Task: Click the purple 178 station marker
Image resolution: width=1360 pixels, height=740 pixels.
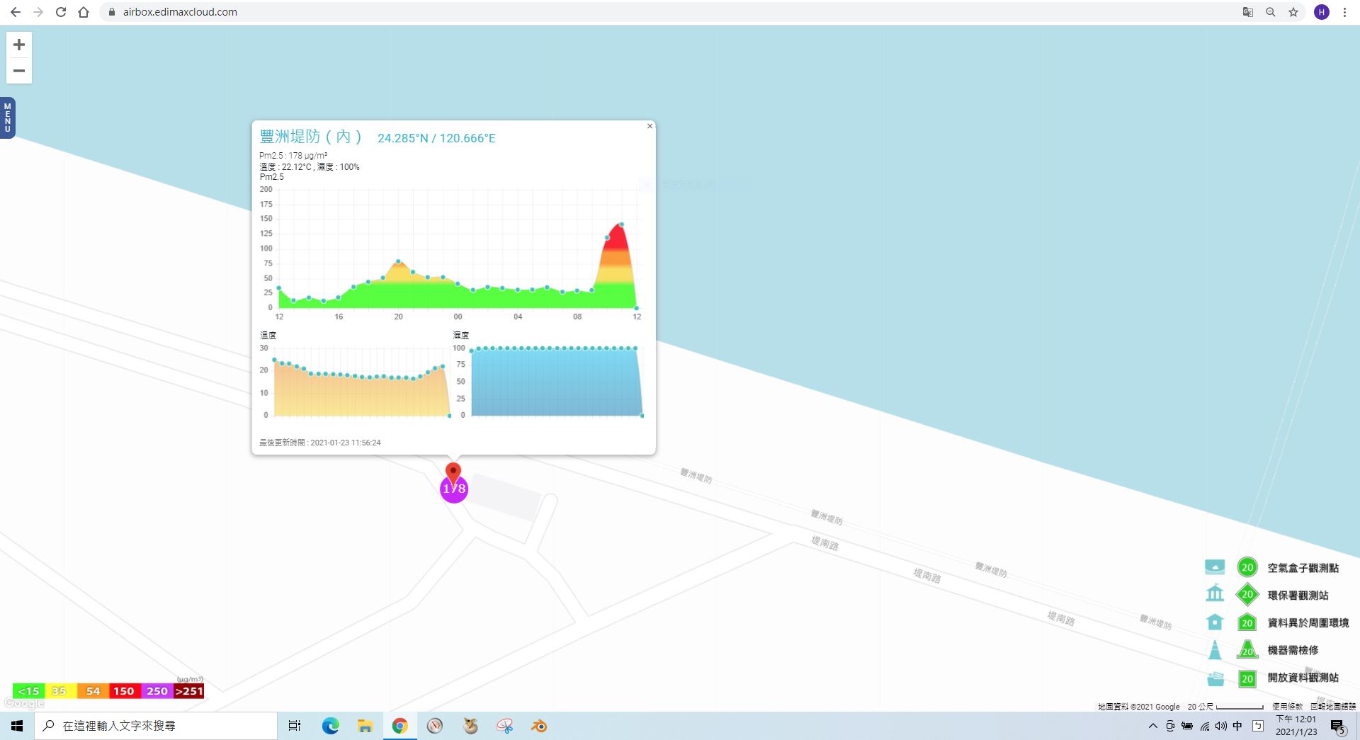Action: pyautogui.click(x=454, y=489)
